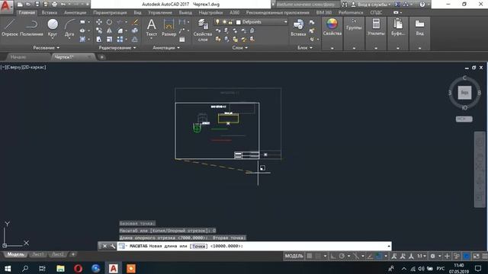Open the Буфер clipboard panel
This screenshot has width=488, height=274.
click(x=398, y=27)
